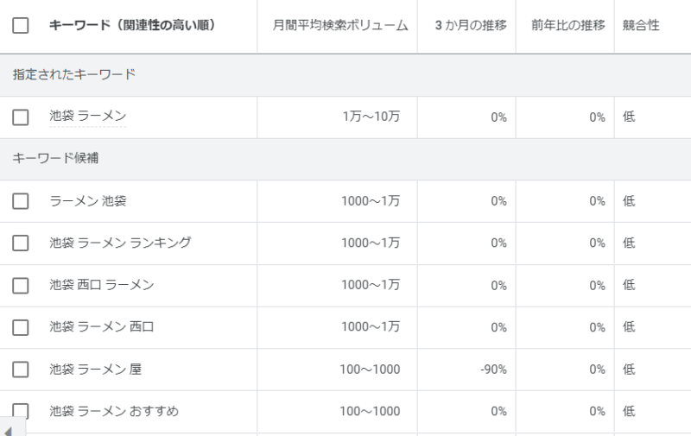
Task: Toggle the select-all checkbox in header
Action: click(21, 26)
